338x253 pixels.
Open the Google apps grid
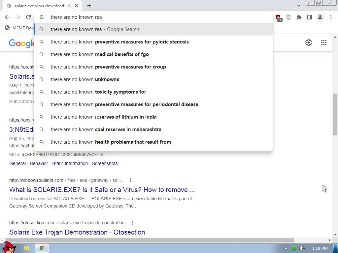pos(323,42)
